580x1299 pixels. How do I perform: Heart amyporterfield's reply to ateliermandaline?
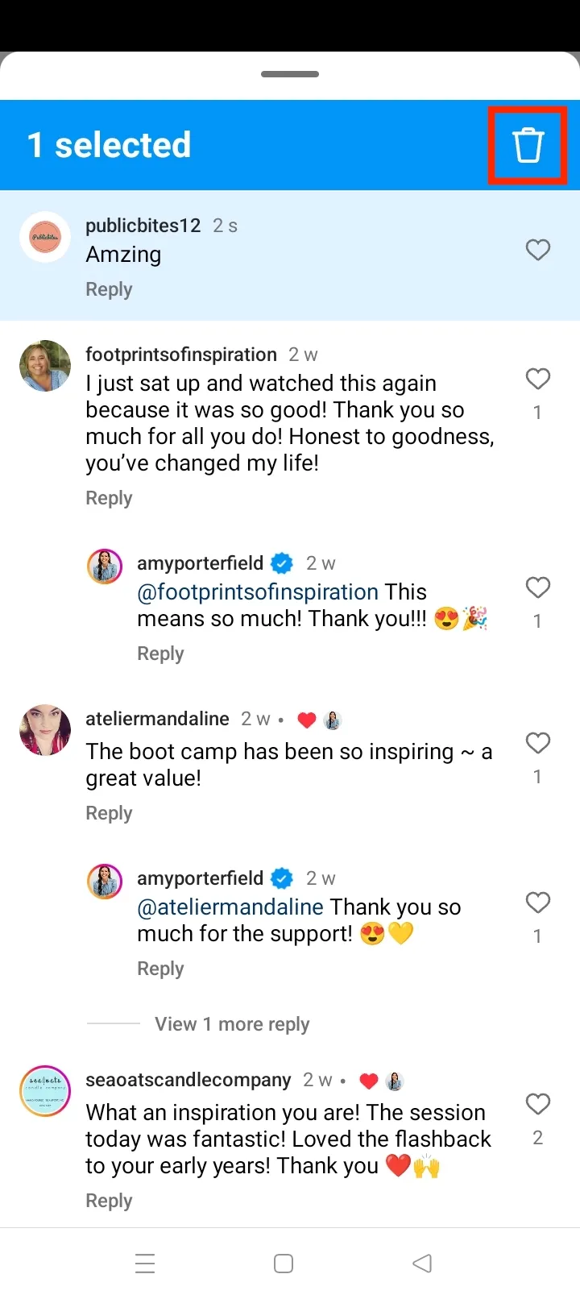pyautogui.click(x=538, y=903)
